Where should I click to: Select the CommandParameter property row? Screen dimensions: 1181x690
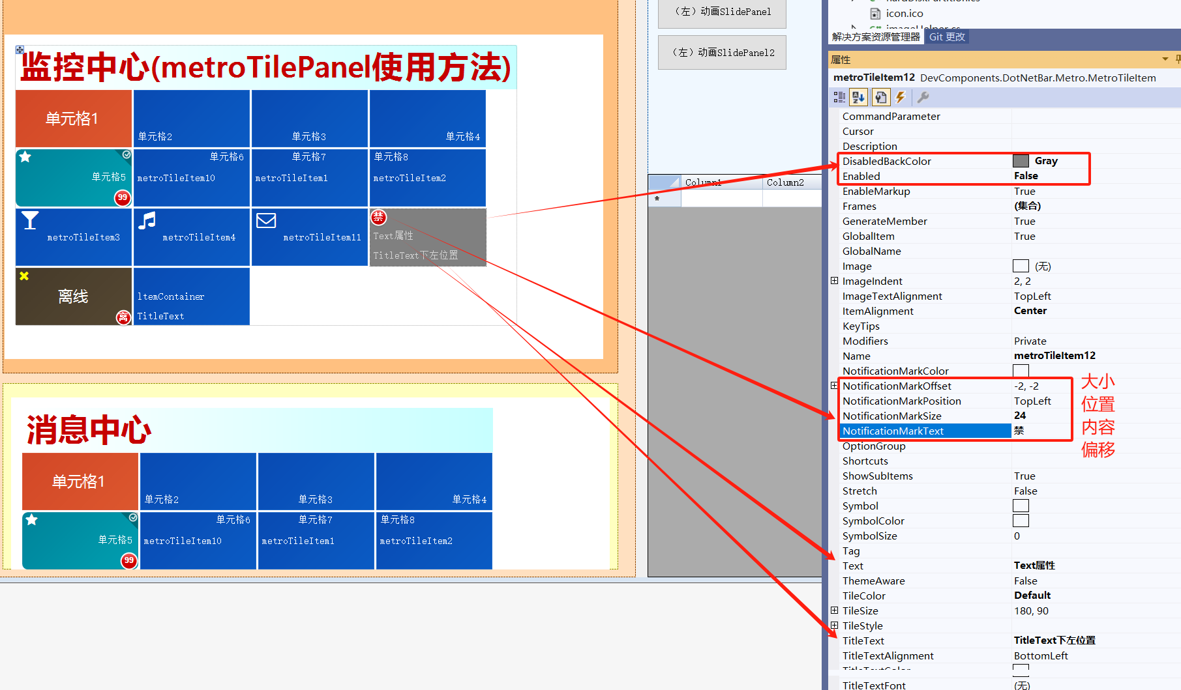click(1009, 116)
